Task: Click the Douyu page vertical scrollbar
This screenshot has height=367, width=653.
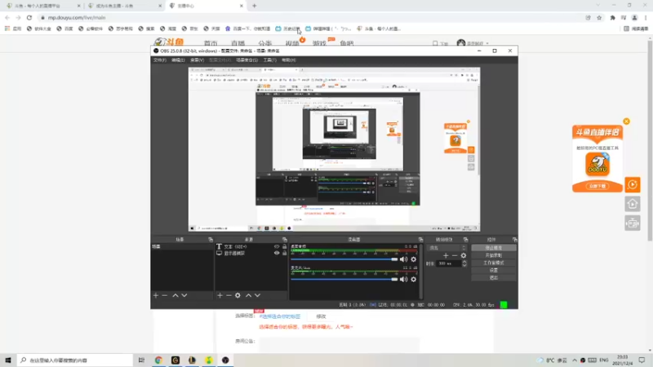Action: click(650, 139)
